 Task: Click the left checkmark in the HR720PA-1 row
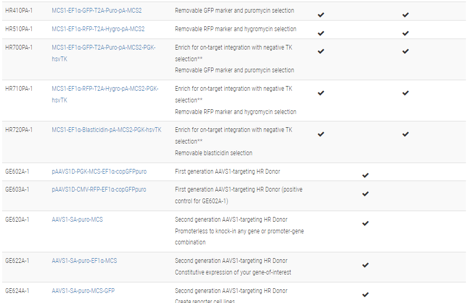321,134
